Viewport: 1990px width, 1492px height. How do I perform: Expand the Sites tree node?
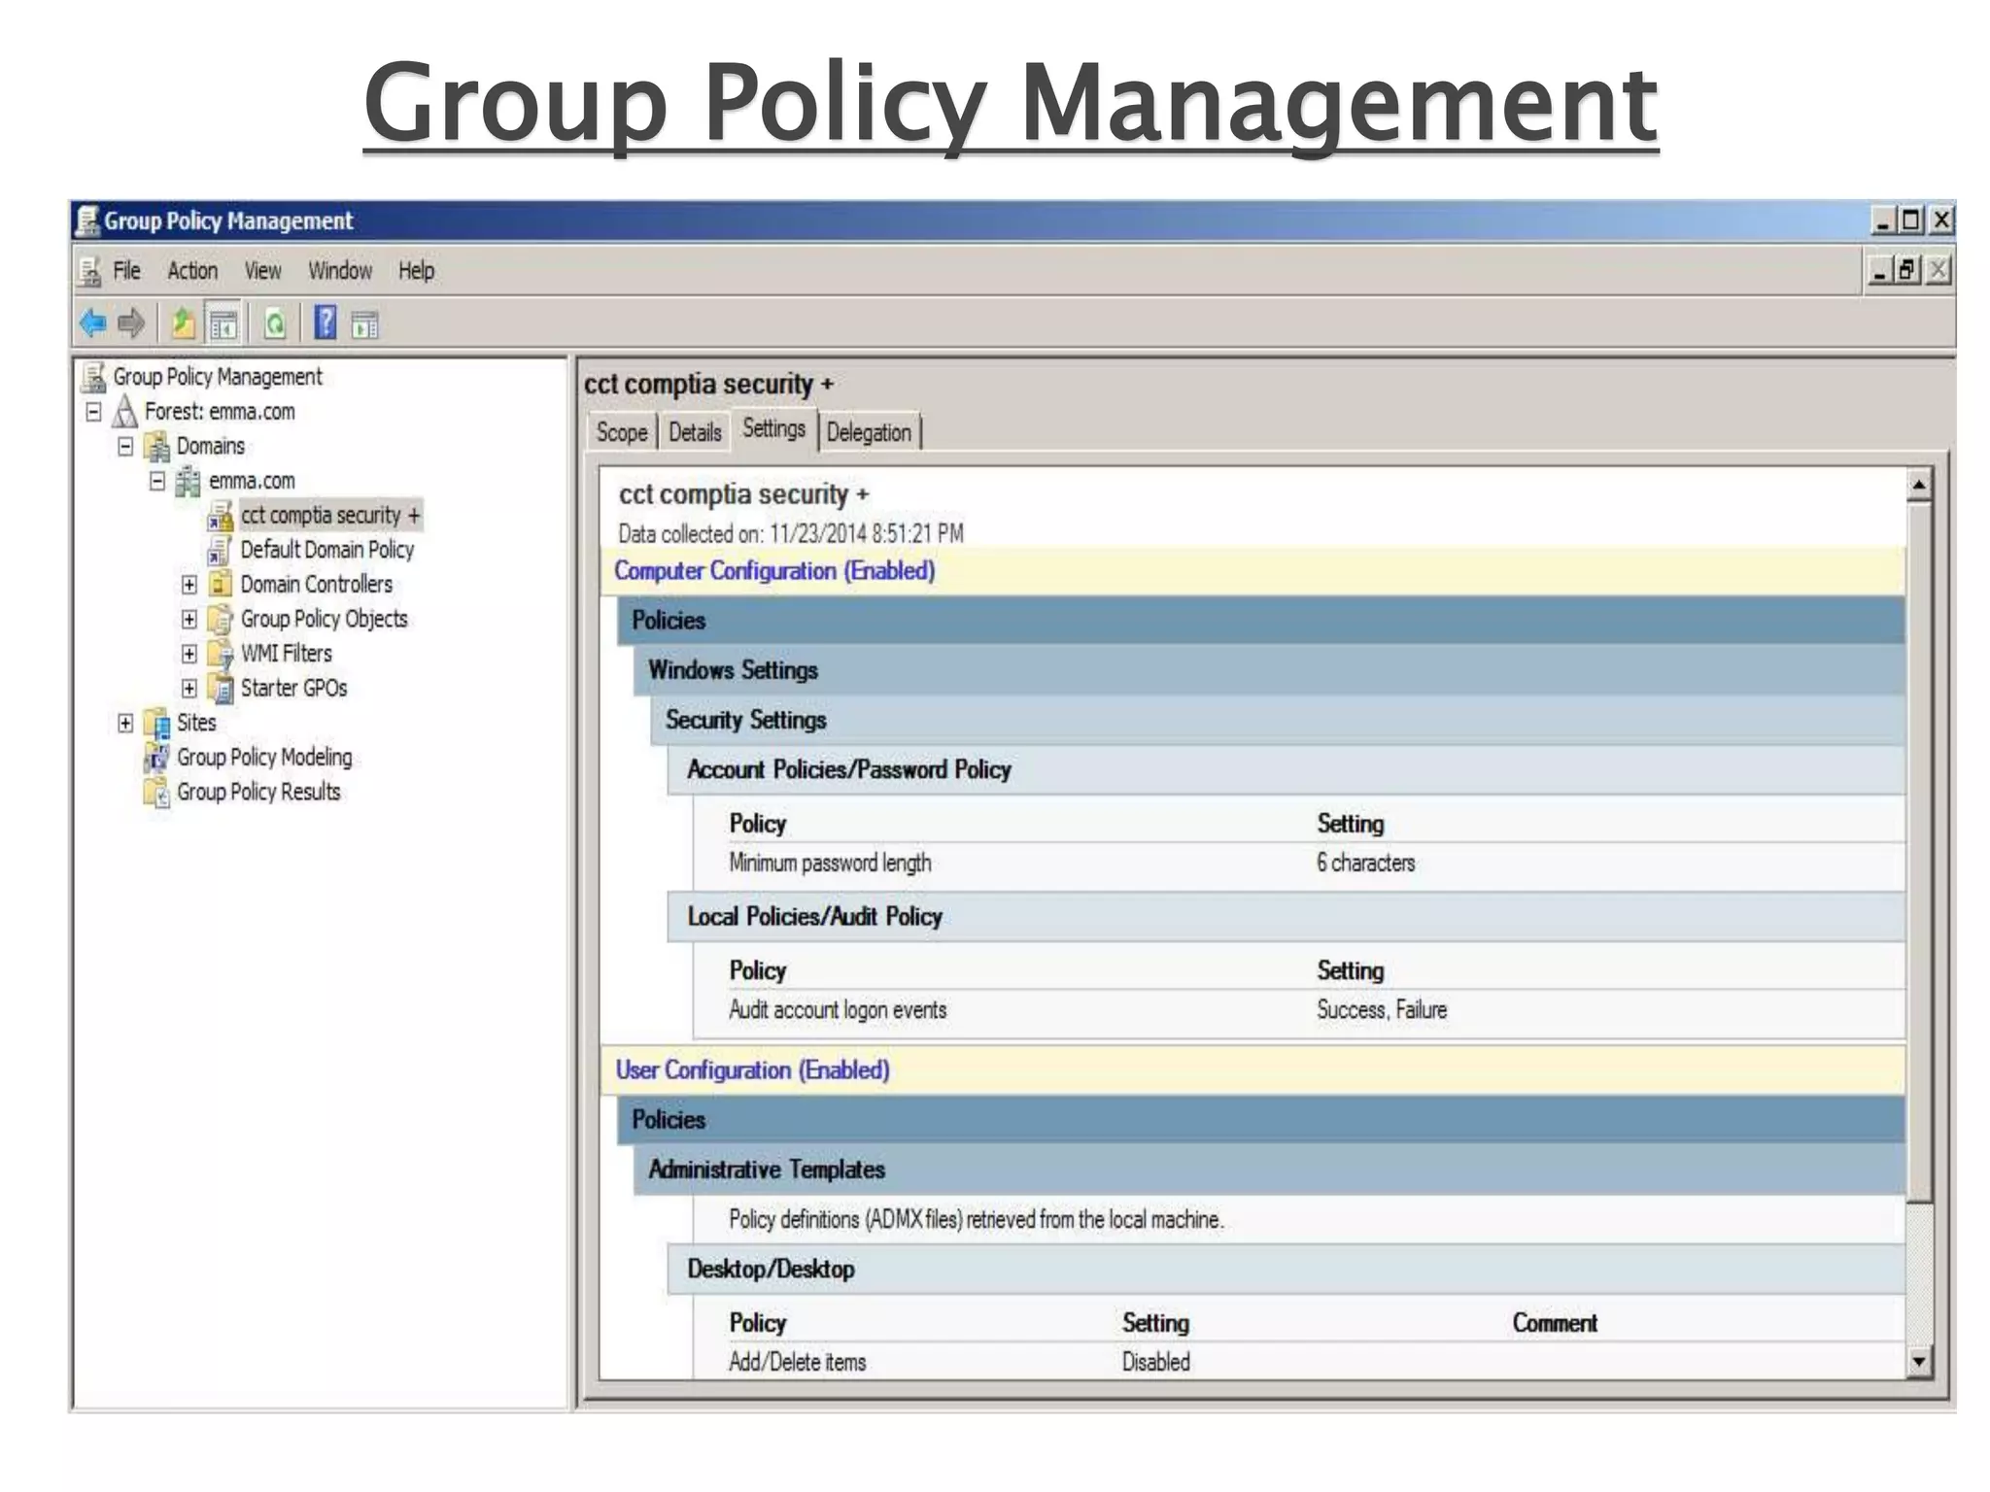point(125,724)
